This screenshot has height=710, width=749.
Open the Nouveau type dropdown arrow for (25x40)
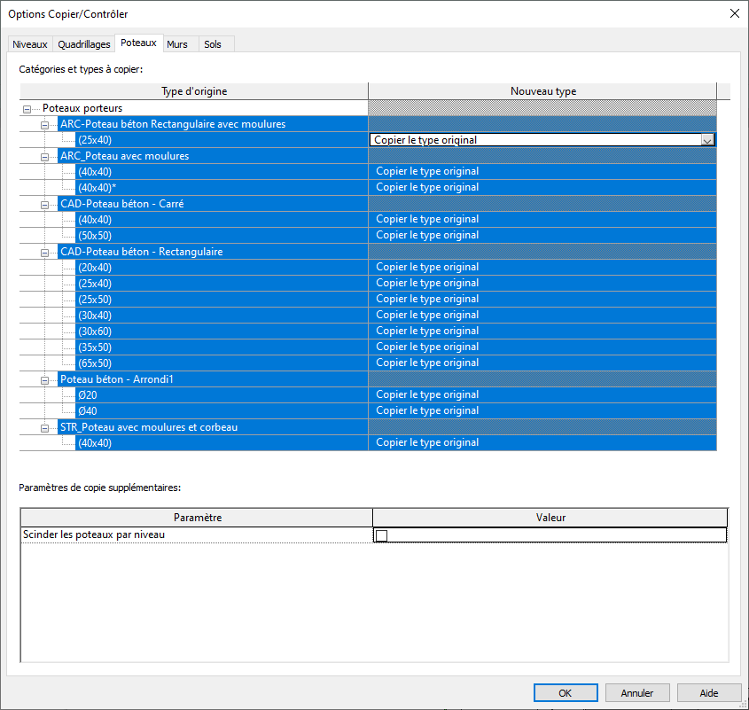(x=706, y=140)
